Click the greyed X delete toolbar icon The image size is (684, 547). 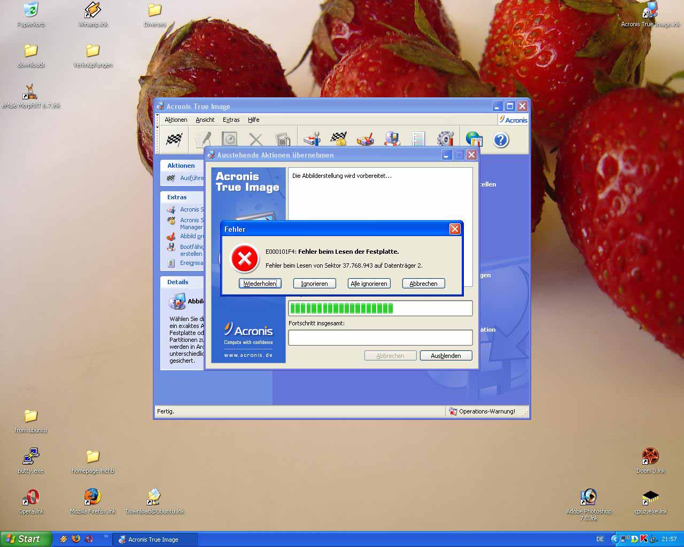click(x=256, y=139)
